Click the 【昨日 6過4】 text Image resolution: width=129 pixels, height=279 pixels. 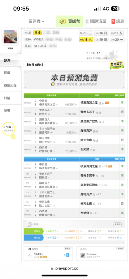(x=35, y=65)
